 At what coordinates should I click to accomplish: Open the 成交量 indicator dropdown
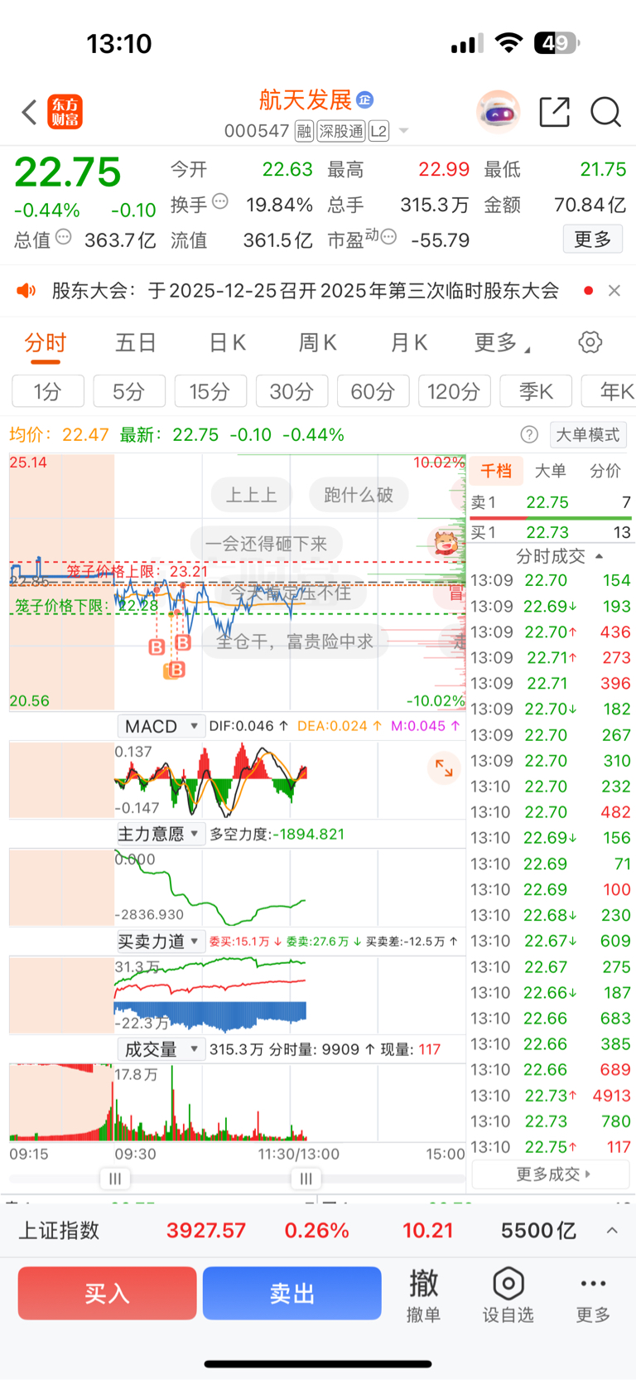[x=161, y=1049]
